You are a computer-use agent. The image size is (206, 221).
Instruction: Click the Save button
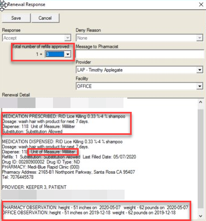[x=16, y=18]
